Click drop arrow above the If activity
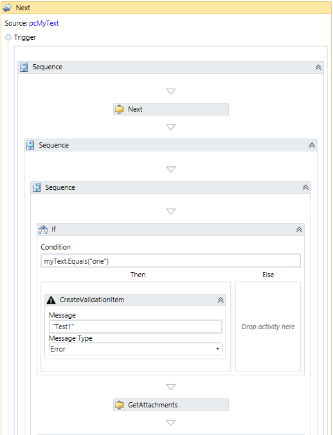Viewport: 333px width, 435px height. click(x=170, y=211)
